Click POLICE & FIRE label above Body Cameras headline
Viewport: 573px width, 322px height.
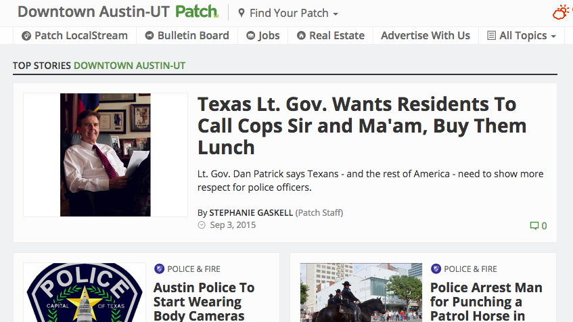pos(193,269)
